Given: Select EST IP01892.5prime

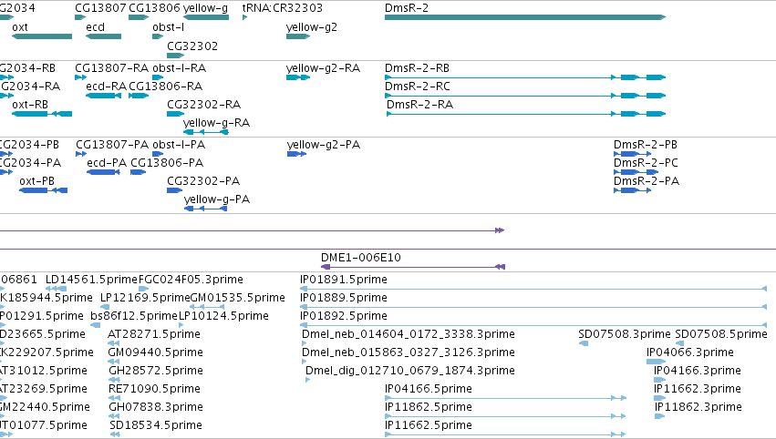Looking at the screenshot, I should click(533, 325).
